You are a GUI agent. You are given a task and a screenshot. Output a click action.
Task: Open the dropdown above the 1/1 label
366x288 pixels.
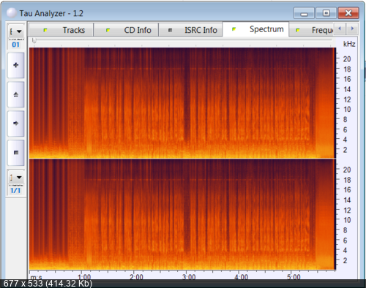16,178
